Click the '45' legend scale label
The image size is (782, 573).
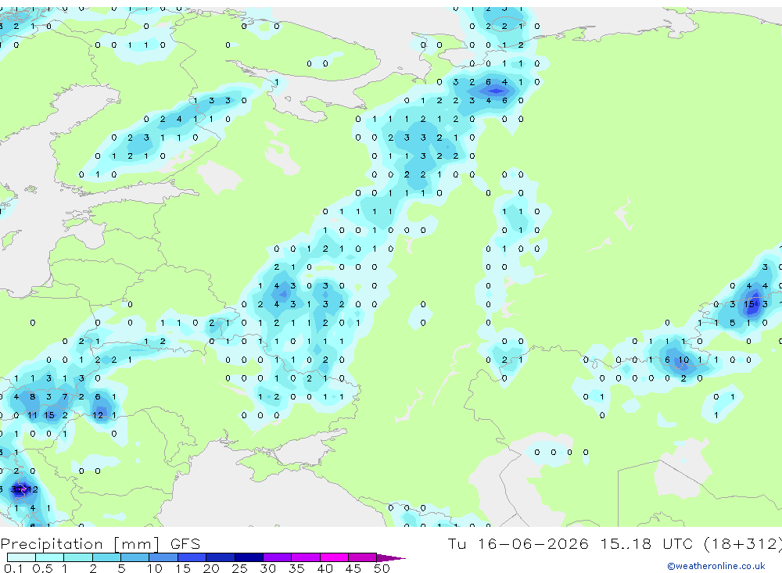[353, 568]
